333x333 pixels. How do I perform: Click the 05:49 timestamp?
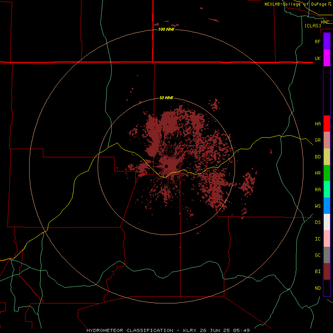[x=241, y=330]
